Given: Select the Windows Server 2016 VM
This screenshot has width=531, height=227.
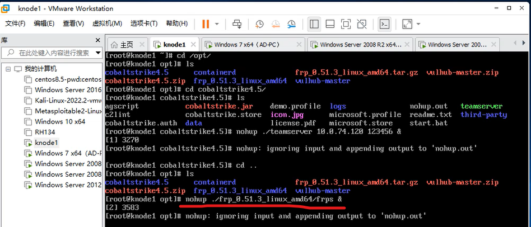Looking at the screenshot, I should [68, 90].
